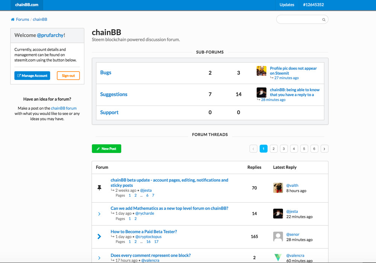This screenshot has height=263, width=376.
Task: Select page 3 in thread pagination
Action: click(x=284, y=149)
